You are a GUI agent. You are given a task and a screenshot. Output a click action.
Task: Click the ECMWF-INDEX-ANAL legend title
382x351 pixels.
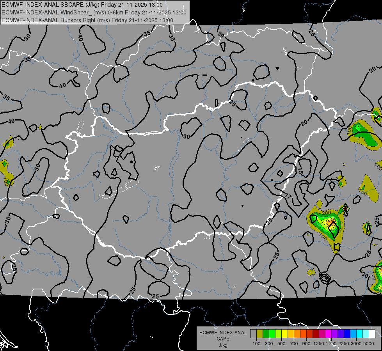[223, 333]
